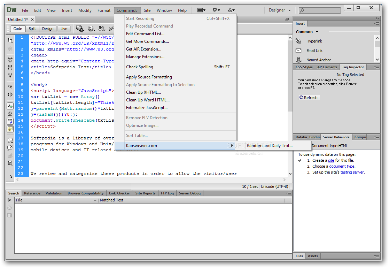The image size is (389, 268).
Task: Choose Check Spelling from Commands menu
Action: point(176,67)
